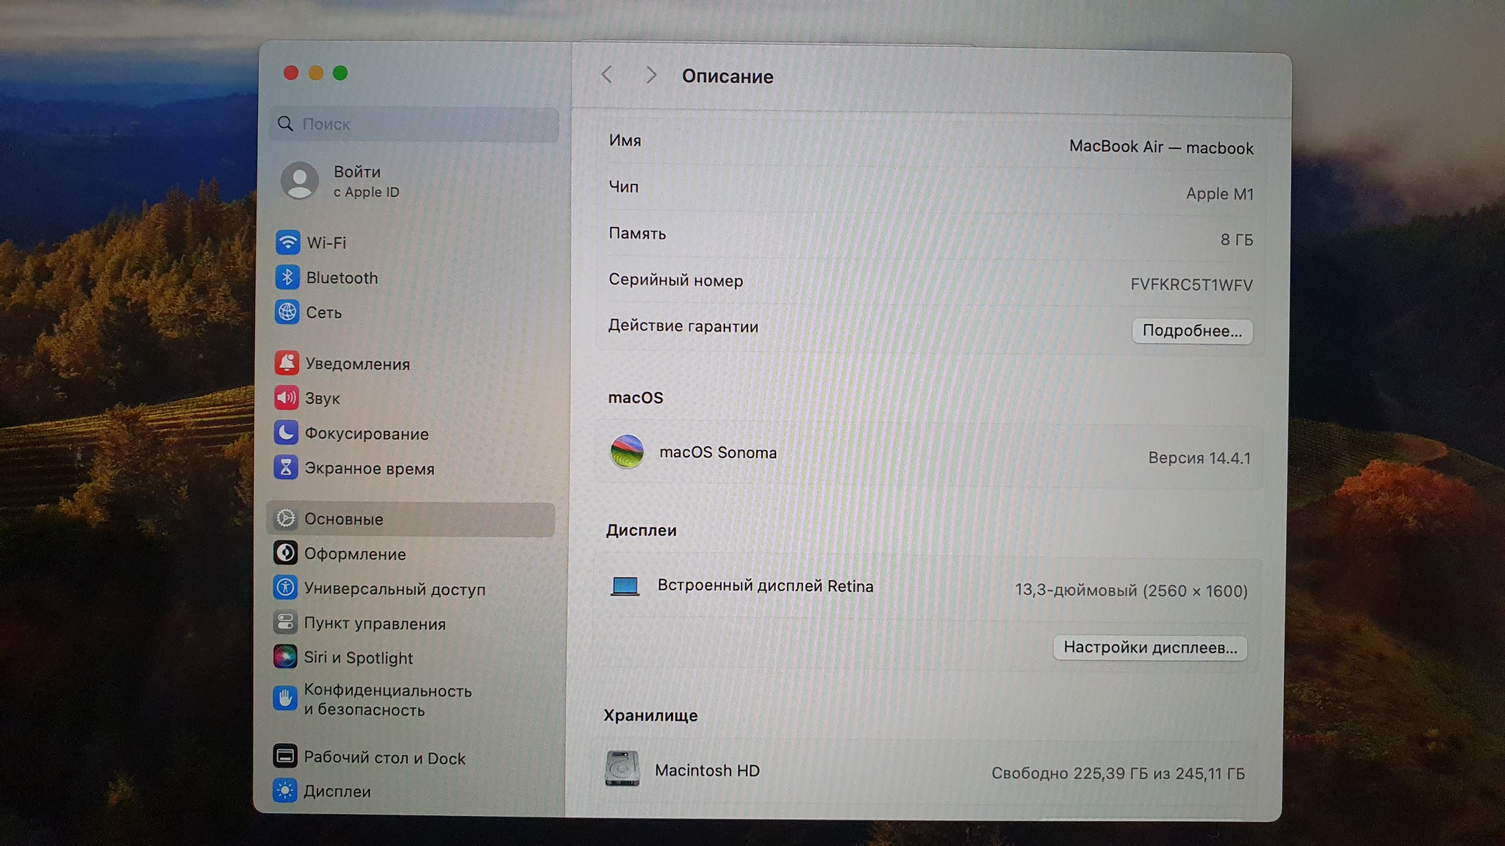This screenshot has width=1505, height=846.
Task: Open the Network (Сеть) globe icon
Action: point(287,312)
